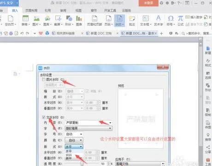
Task: Open the Cloud Services (云服务) tab
Action: click(126, 11)
